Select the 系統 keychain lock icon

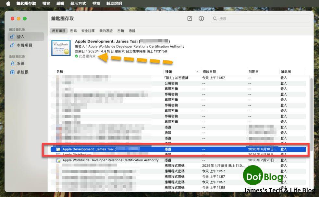coord(13,64)
